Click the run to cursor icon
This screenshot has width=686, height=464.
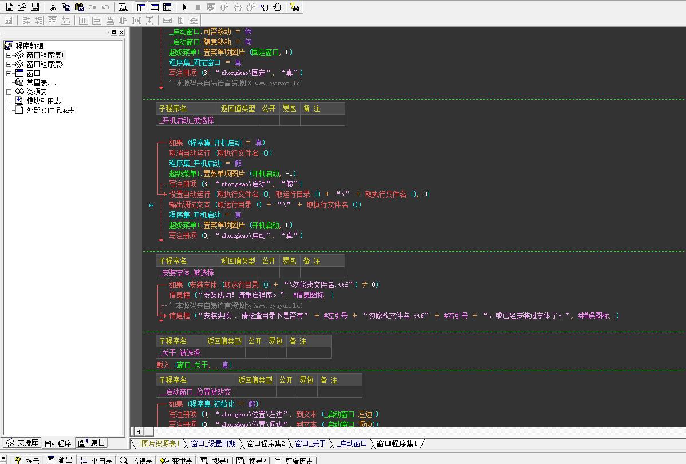click(264, 7)
